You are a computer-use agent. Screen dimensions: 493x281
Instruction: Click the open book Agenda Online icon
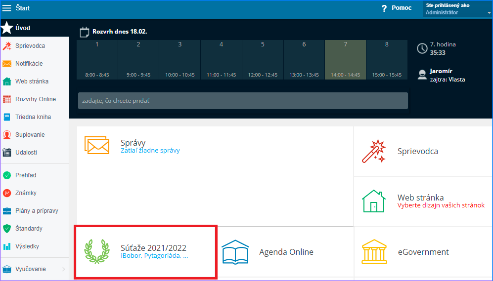point(235,252)
